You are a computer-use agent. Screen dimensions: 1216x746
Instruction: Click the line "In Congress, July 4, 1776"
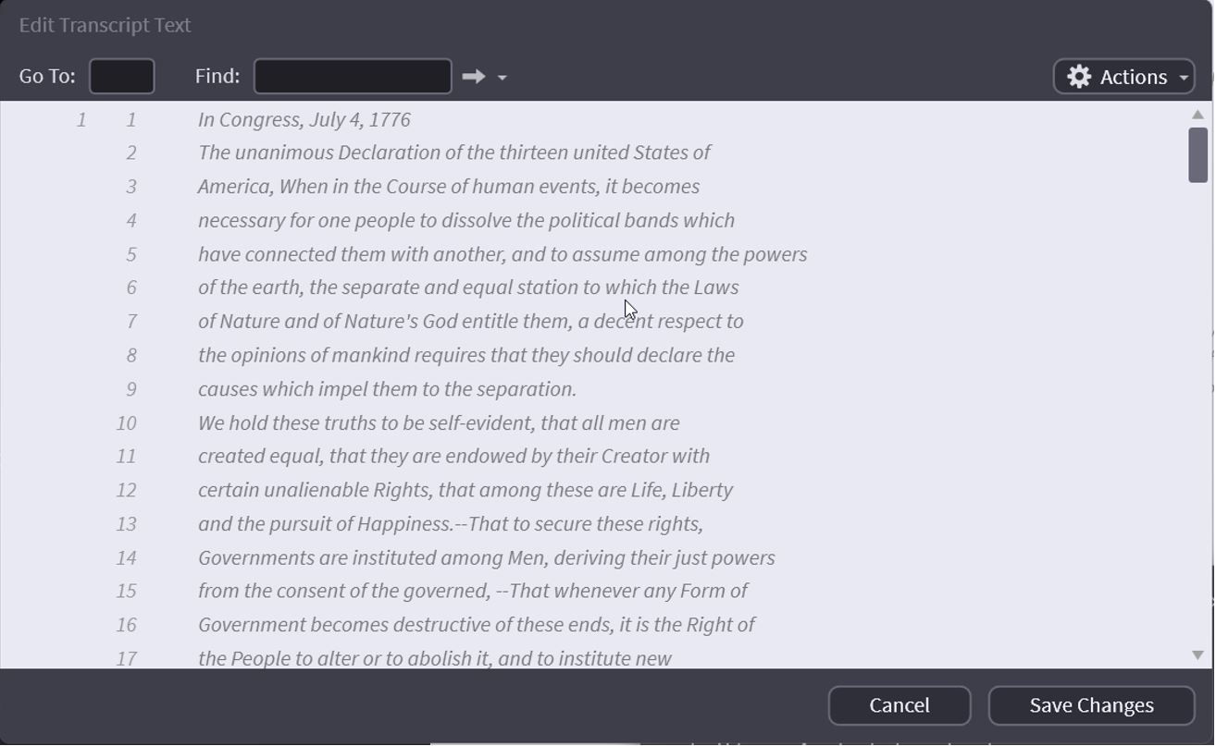pos(304,120)
